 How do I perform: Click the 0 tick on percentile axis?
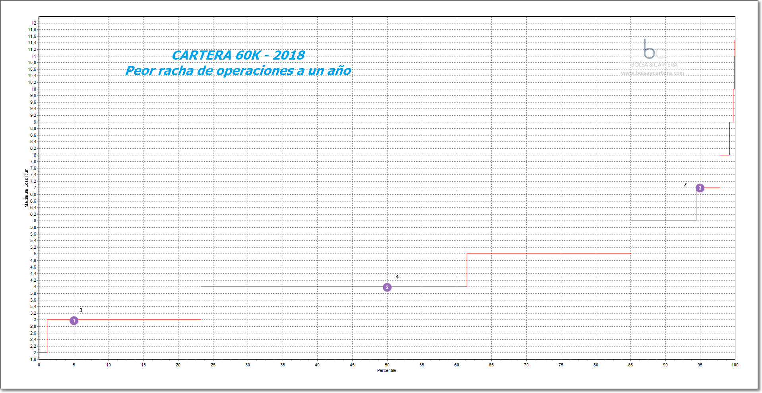click(x=39, y=365)
